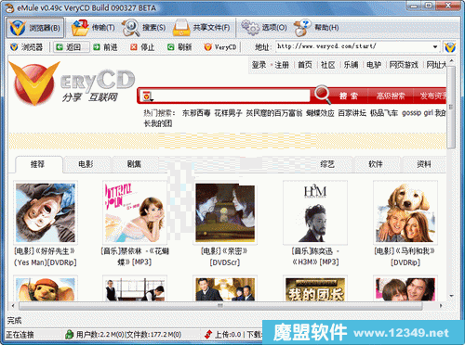Viewport: 465px width, 345px height.
Task: Open the 马利和我 movie thumbnail
Action: (x=405, y=212)
